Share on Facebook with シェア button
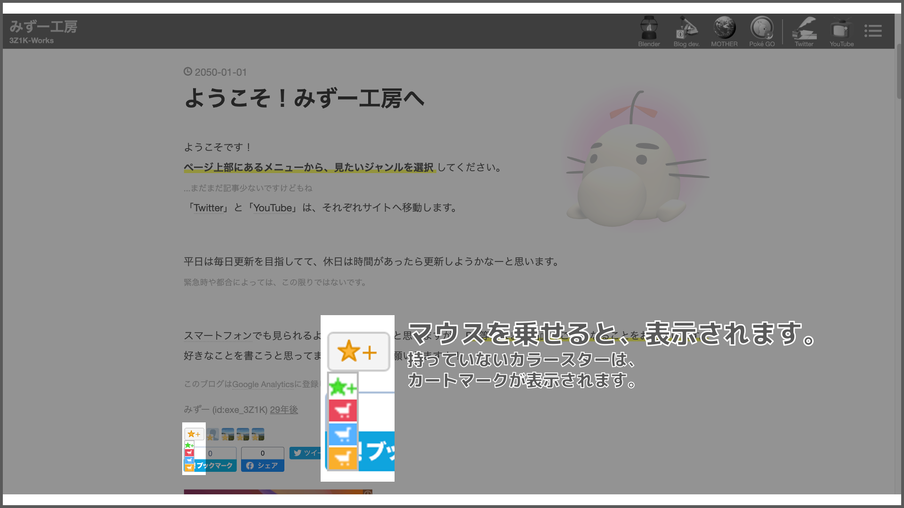 [x=263, y=466]
